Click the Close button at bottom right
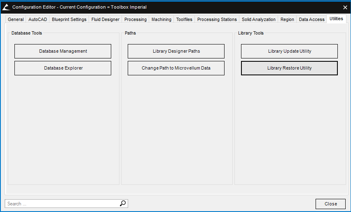Image resolution: width=351 pixels, height=212 pixels. tap(330, 204)
